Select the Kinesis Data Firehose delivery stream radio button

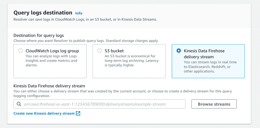point(178,51)
